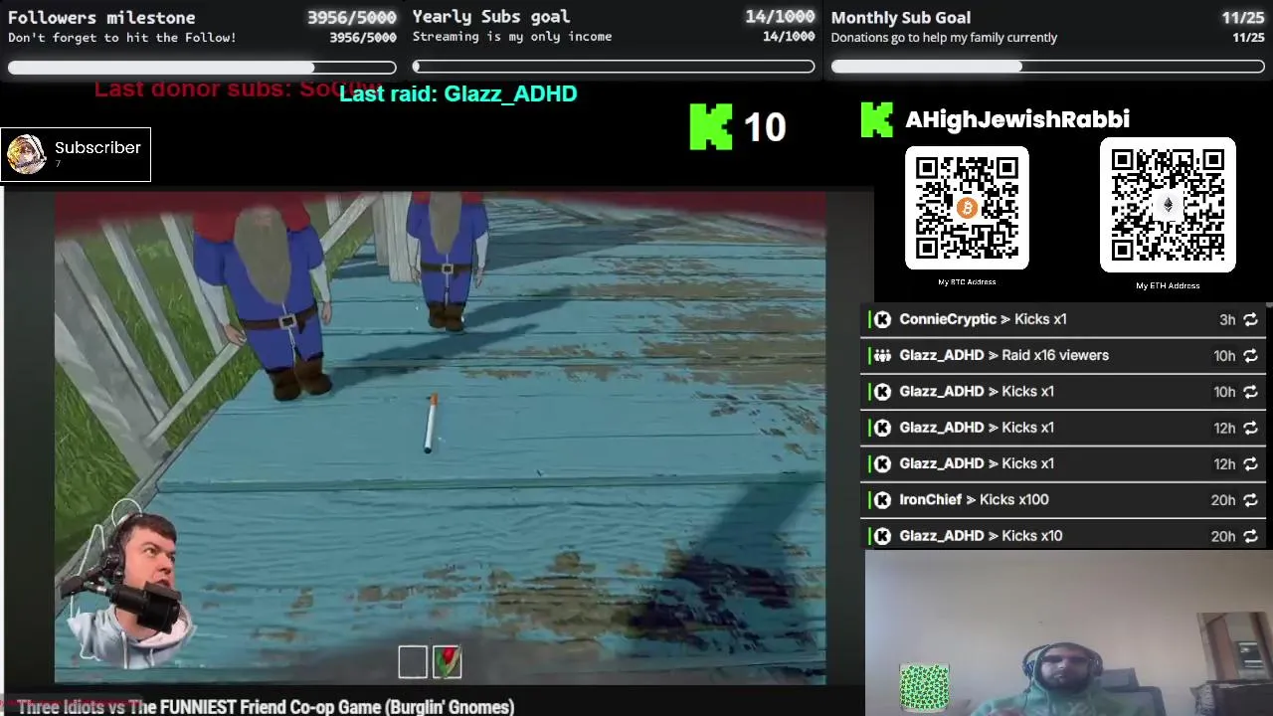Image resolution: width=1273 pixels, height=716 pixels.
Task: Click the Subscriber badge avatar image
Action: pyautogui.click(x=27, y=154)
